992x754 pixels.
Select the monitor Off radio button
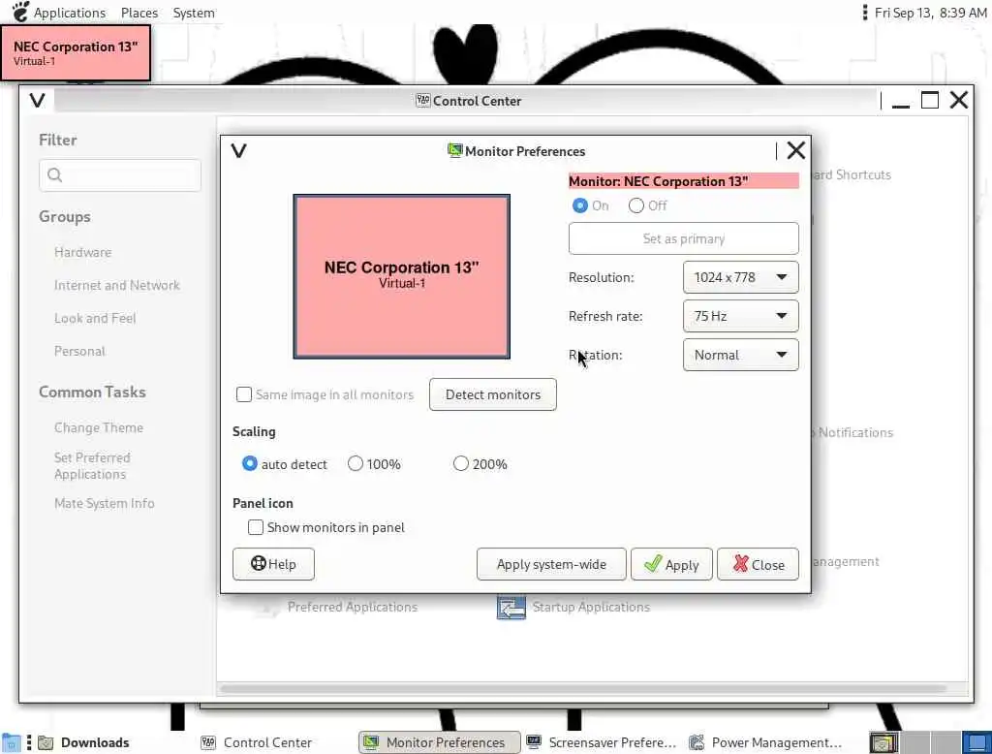[x=636, y=205]
